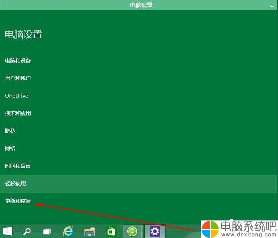Image resolution: width=278 pixels, height=238 pixels.
Task: Choose 时间和语言 settings category
Action: pyautogui.click(x=18, y=166)
